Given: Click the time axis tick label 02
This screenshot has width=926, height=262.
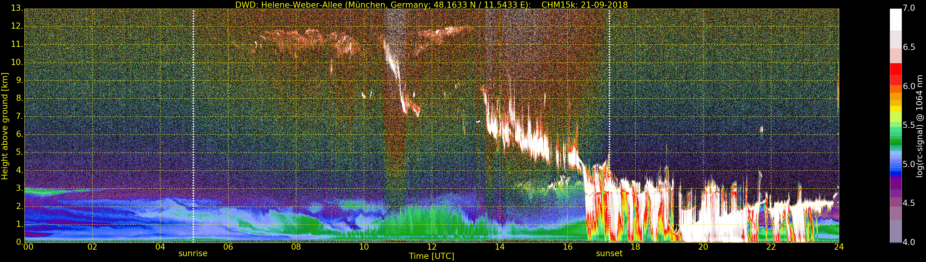Looking at the screenshot, I should 92,247.
